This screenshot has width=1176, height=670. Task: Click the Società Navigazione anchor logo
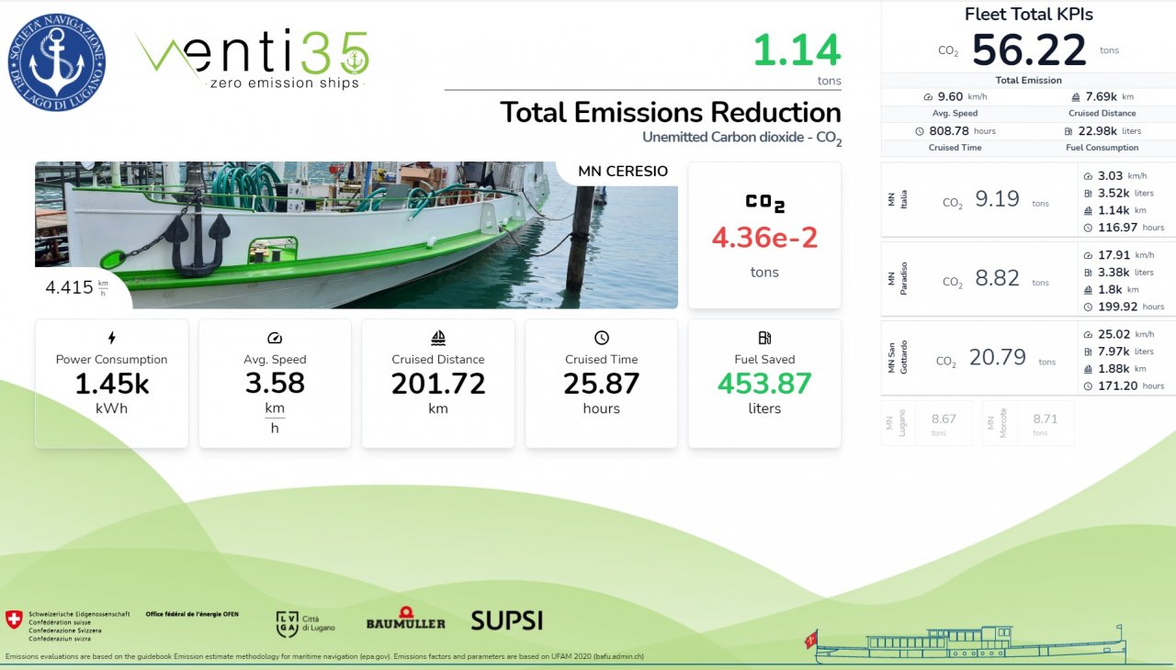pyautogui.click(x=57, y=62)
